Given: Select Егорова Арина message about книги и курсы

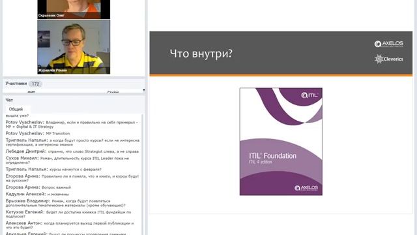Looking at the screenshot, I should click(x=72, y=178).
